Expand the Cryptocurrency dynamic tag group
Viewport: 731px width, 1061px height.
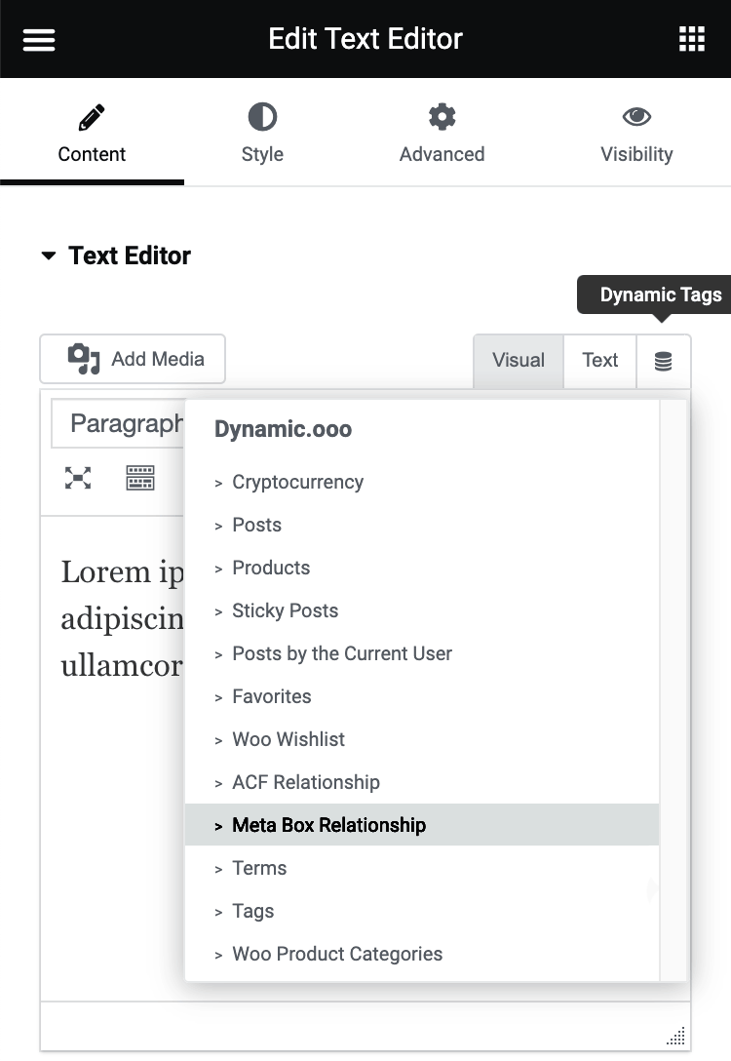(297, 482)
